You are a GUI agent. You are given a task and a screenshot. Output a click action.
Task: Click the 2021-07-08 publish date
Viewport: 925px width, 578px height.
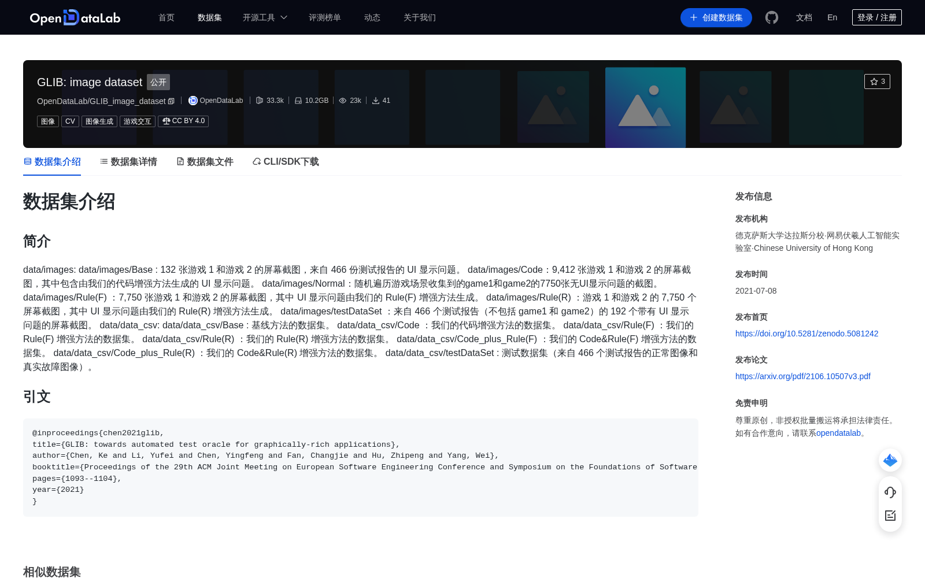pos(756,291)
